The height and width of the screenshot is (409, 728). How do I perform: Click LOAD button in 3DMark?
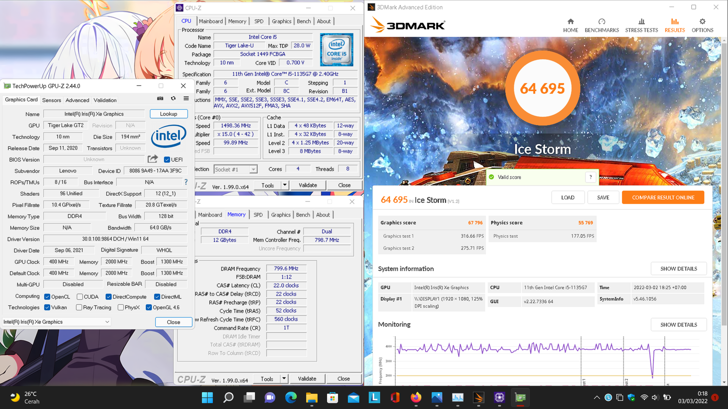(568, 197)
